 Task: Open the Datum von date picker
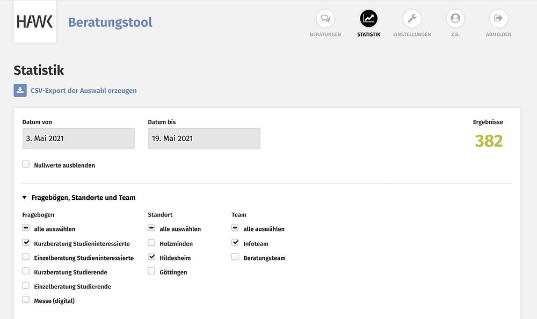pyautogui.click(x=78, y=139)
